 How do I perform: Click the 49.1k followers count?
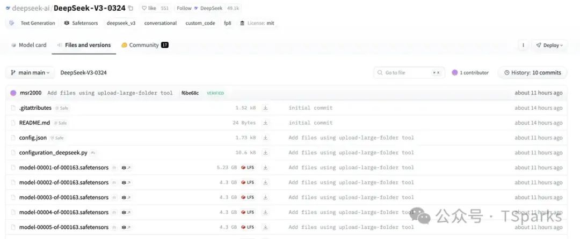[x=233, y=8]
